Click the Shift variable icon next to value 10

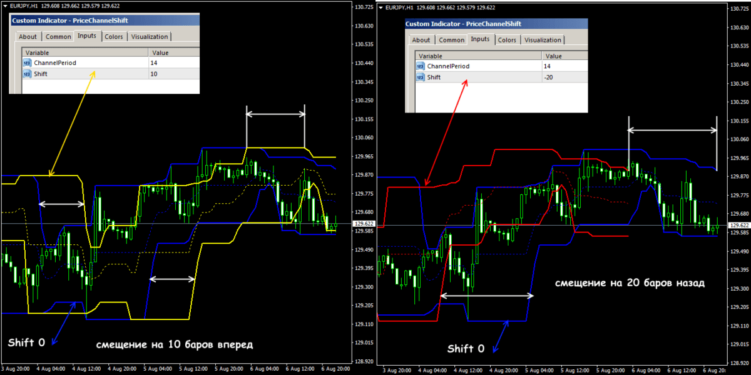click(26, 74)
